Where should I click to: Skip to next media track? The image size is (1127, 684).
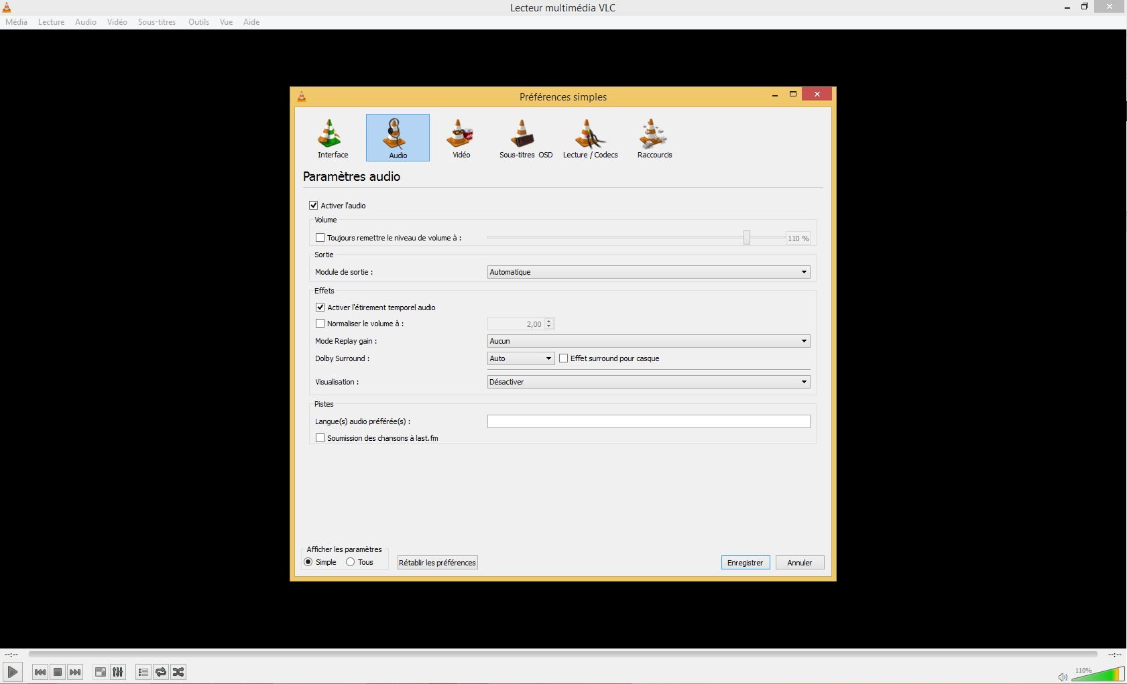[x=75, y=672]
